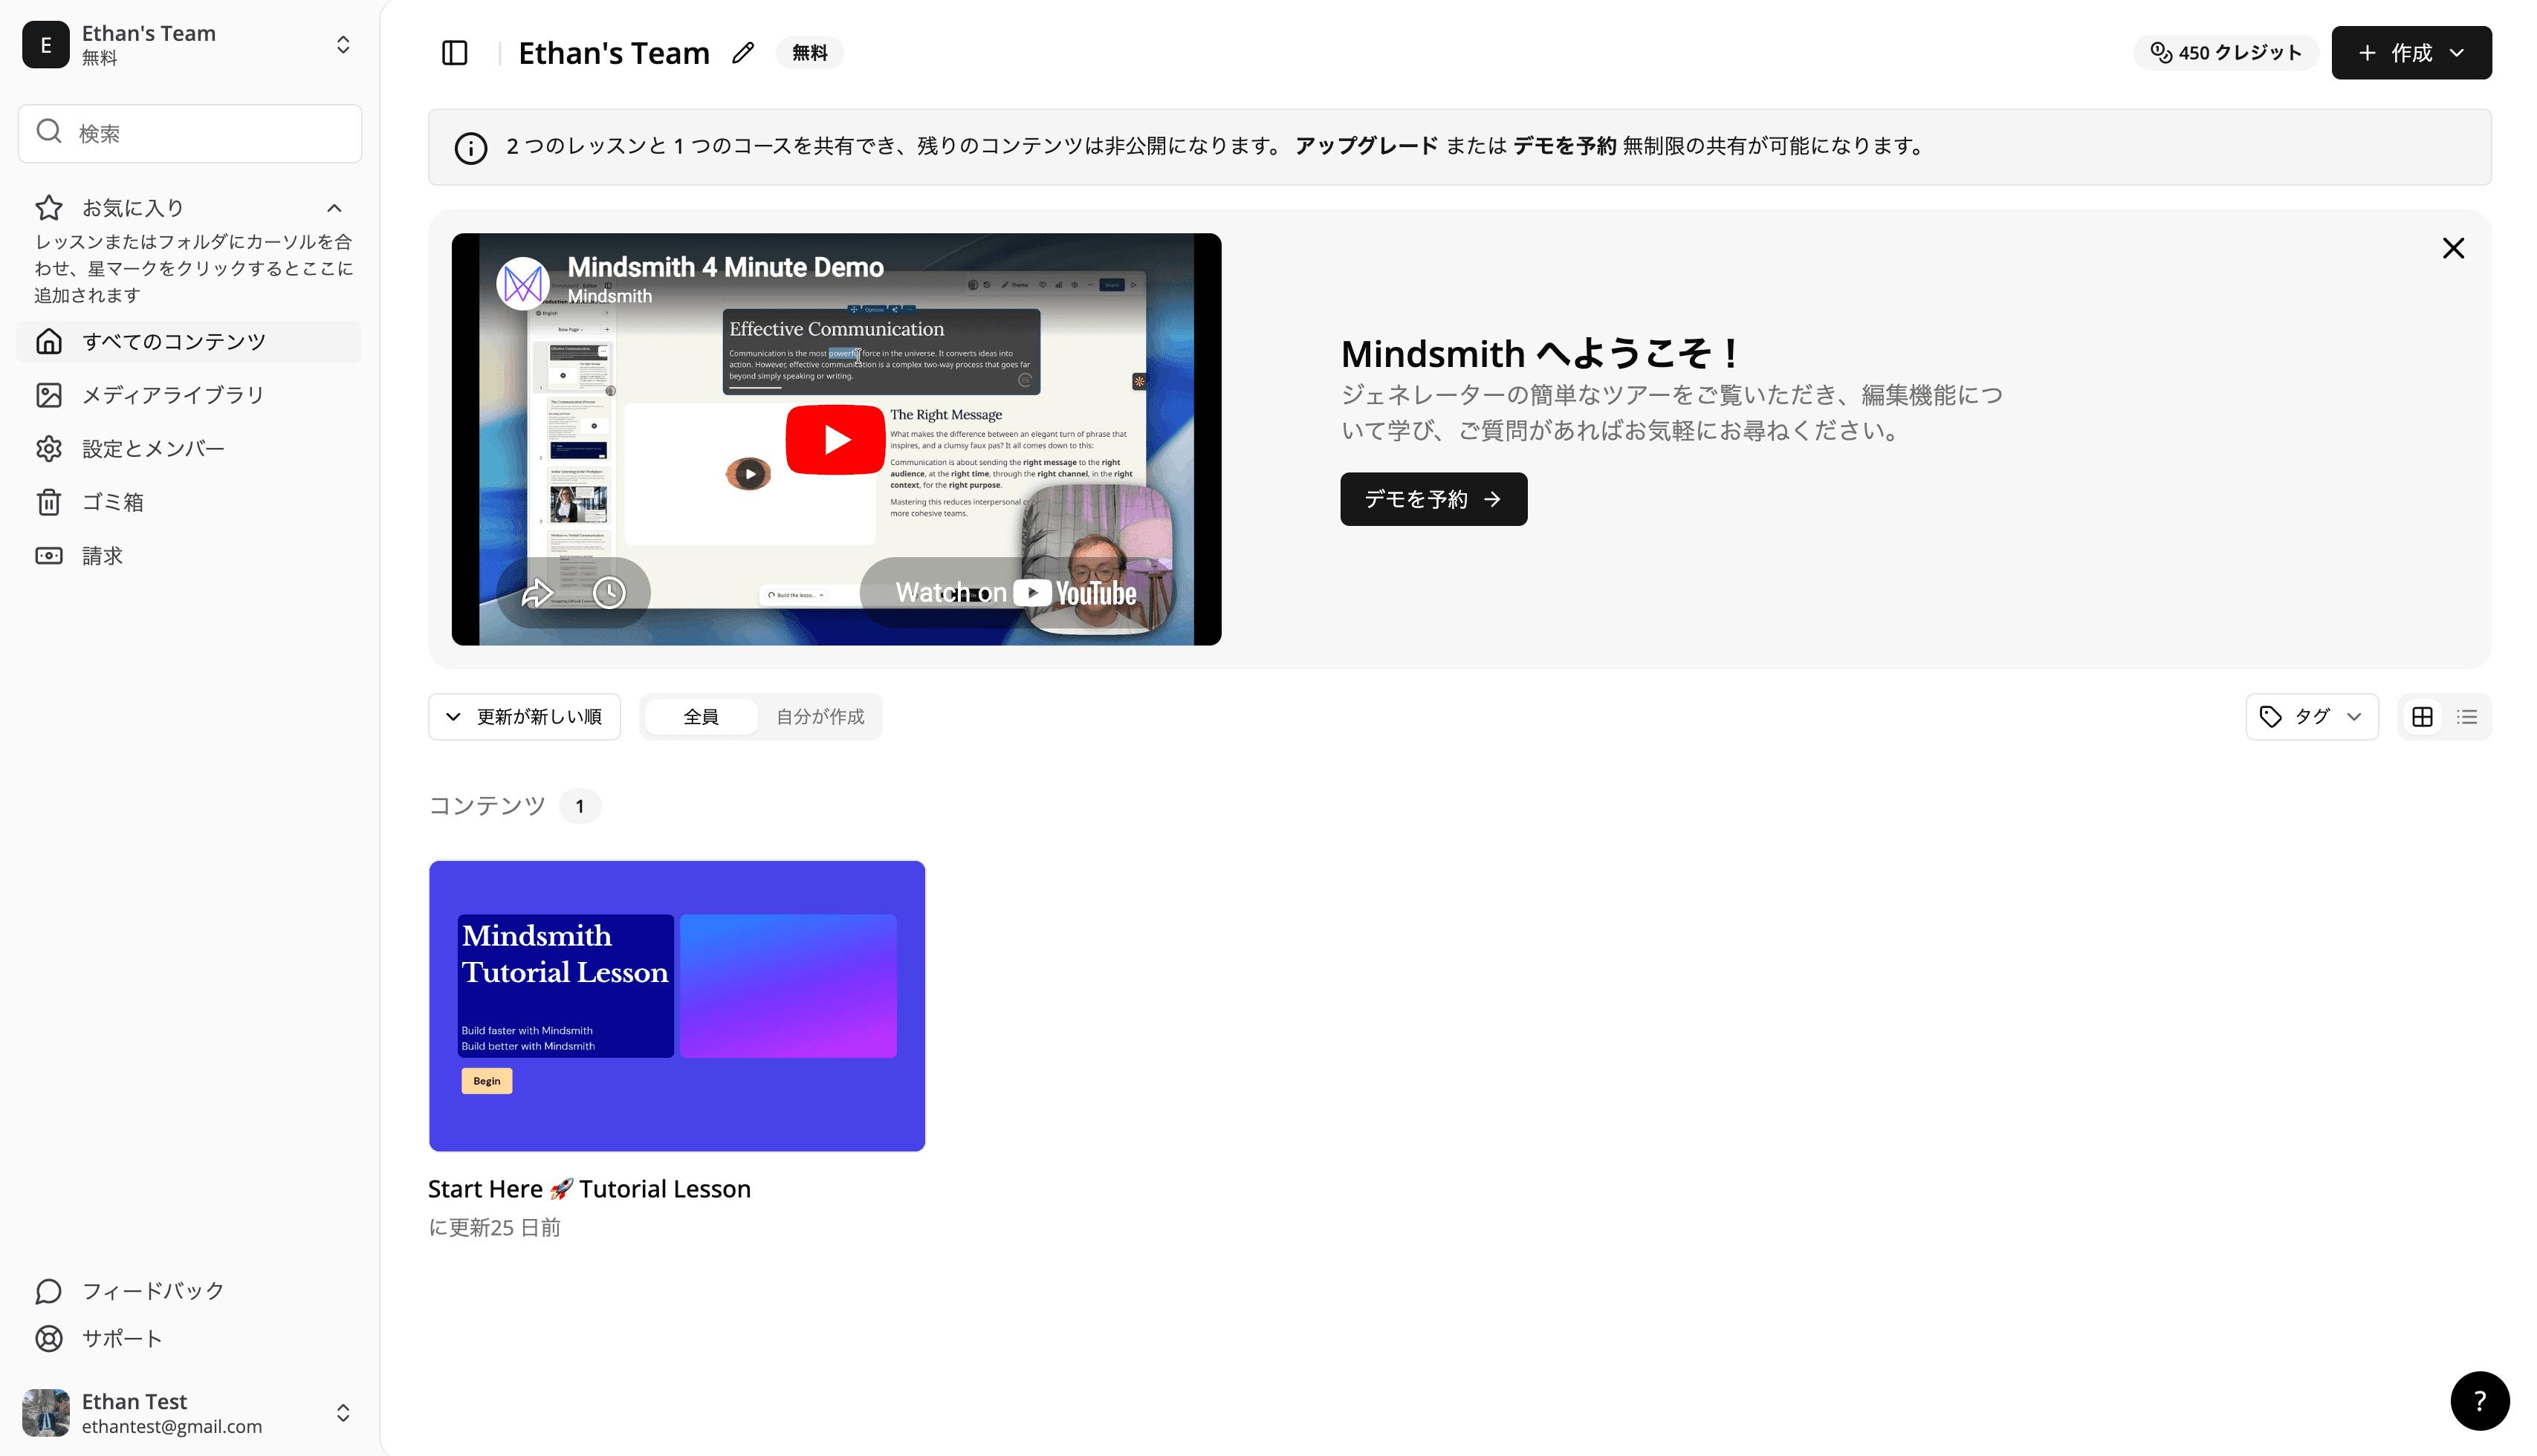Open サポート support
Image resolution: width=2537 pixels, height=1456 pixels.
tap(189, 1338)
